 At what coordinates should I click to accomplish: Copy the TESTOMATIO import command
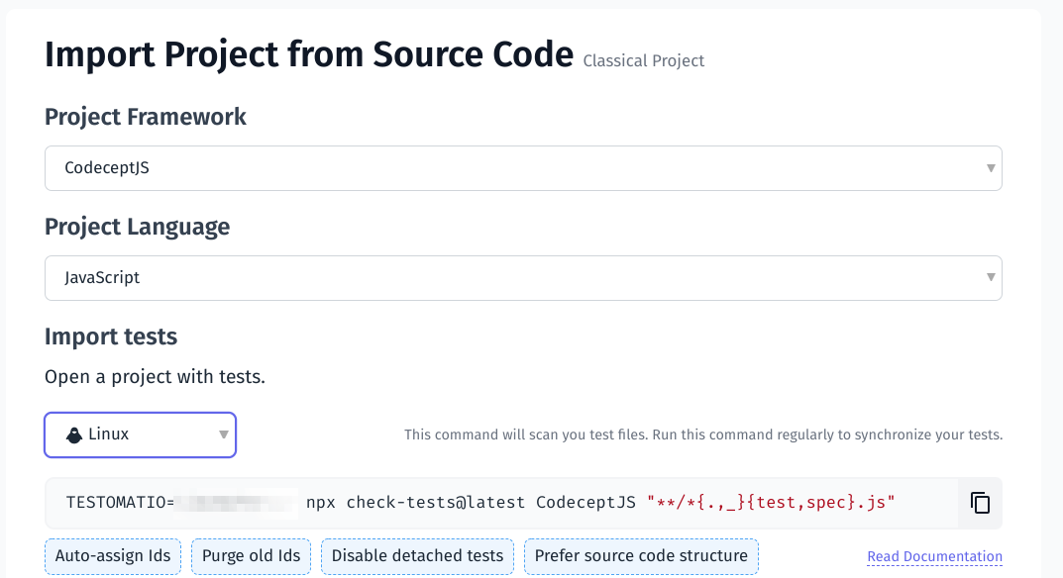[x=979, y=503]
